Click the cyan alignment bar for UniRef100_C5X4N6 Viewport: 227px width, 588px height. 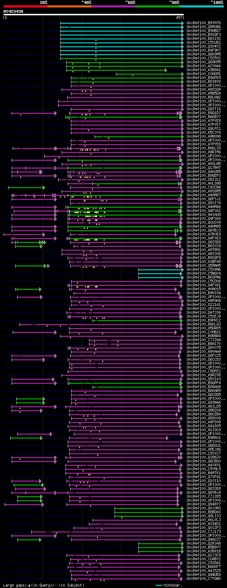(161, 270)
